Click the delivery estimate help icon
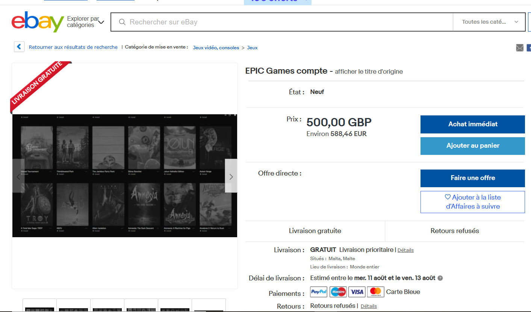Image resolution: width=531 pixels, height=312 pixels. coord(440,278)
